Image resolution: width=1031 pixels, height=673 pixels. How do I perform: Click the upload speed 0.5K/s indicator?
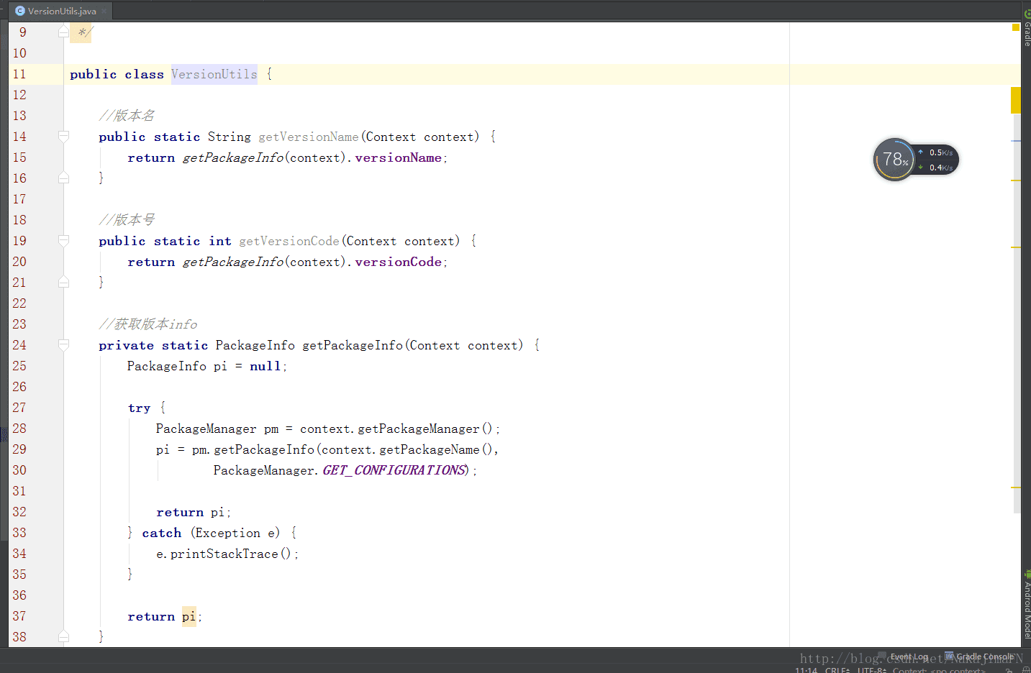point(935,152)
